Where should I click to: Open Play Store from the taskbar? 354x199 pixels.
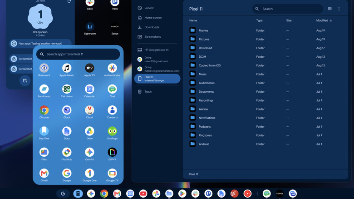point(182,194)
